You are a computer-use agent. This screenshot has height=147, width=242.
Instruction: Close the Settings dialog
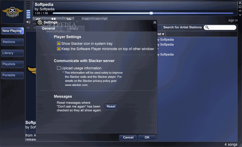point(155,22)
